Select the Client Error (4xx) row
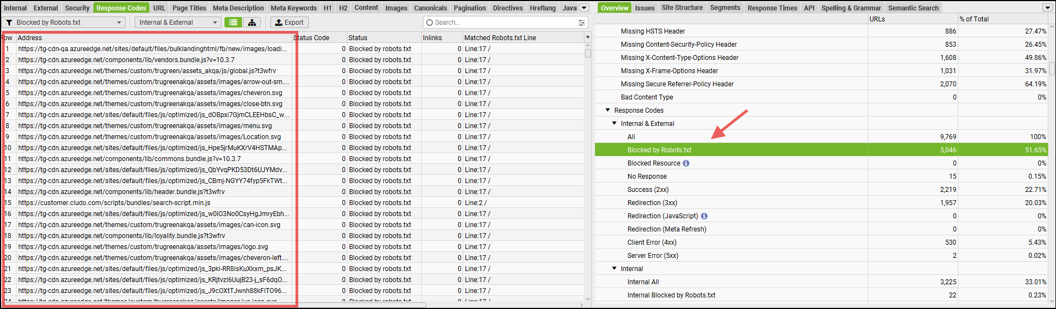The width and height of the screenshot is (1056, 309). [821, 242]
